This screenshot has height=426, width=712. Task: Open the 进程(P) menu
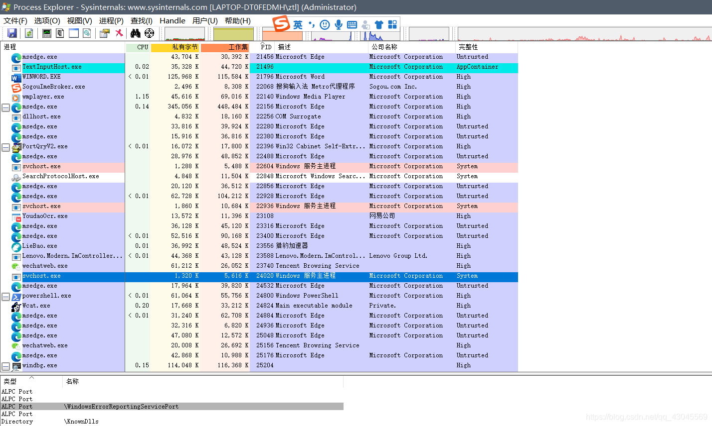tap(111, 20)
